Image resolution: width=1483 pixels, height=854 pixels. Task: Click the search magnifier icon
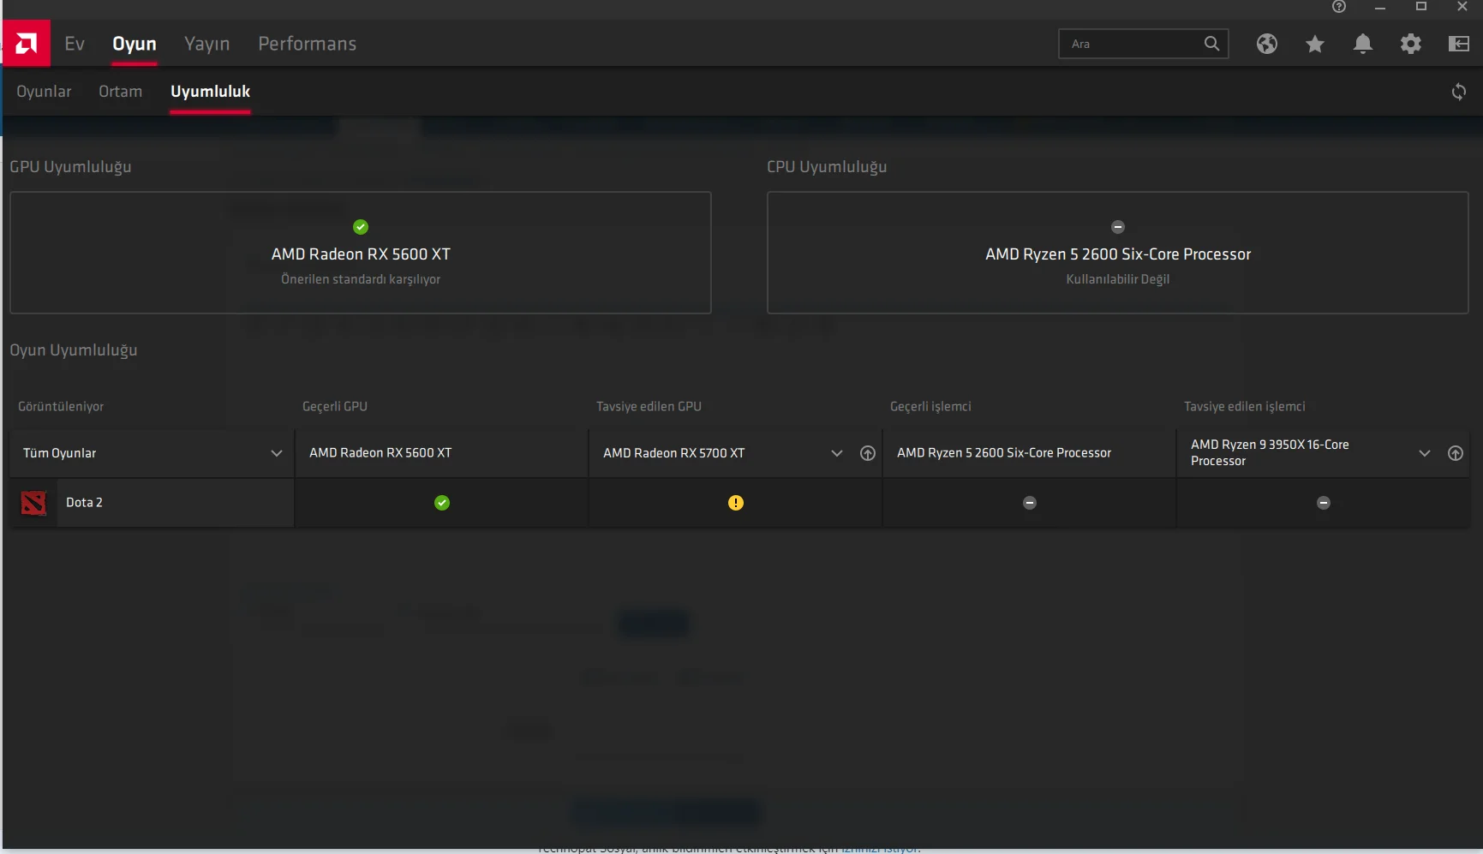click(x=1211, y=44)
